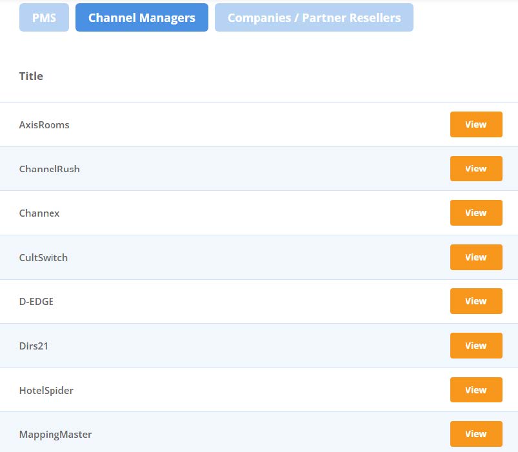Click the ChannelRush title text

[x=50, y=169]
